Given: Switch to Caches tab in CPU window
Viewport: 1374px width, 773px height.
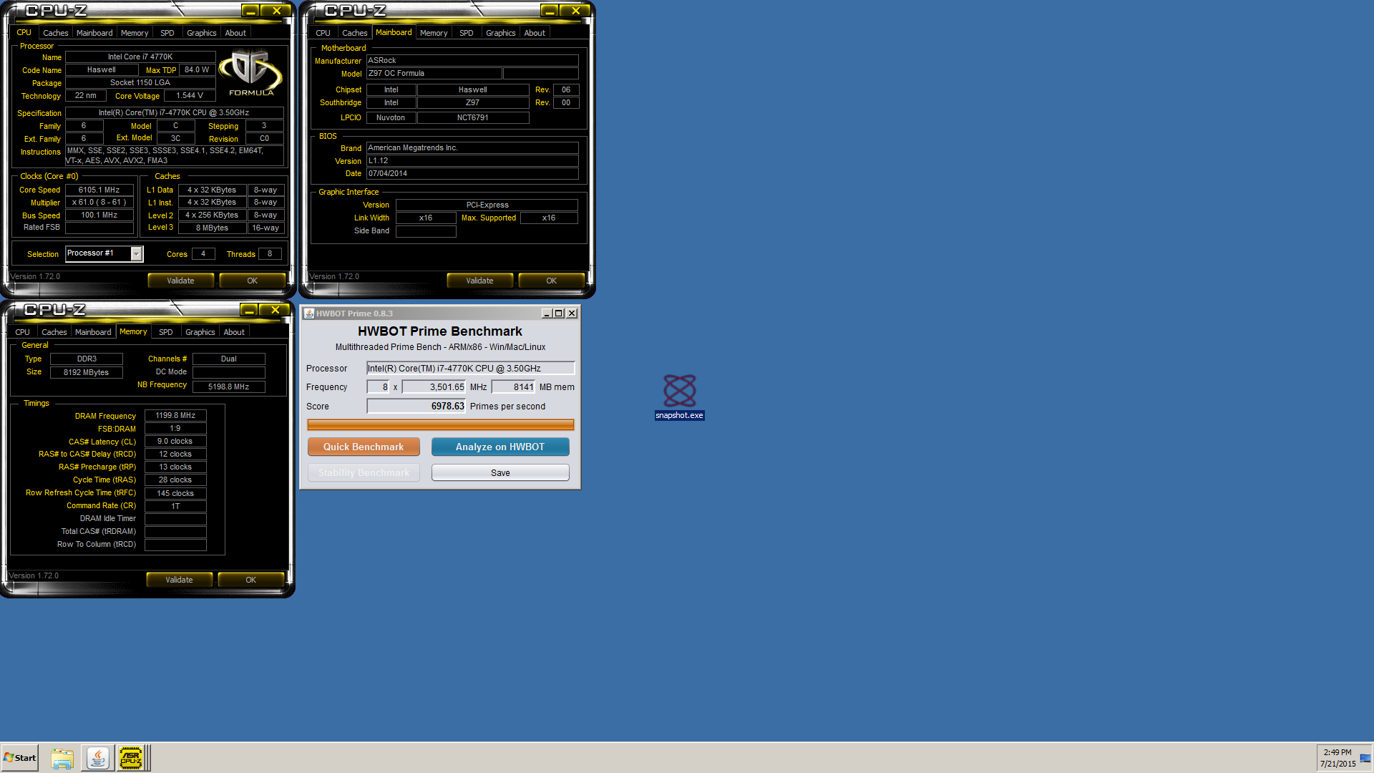Looking at the screenshot, I should coord(55,33).
